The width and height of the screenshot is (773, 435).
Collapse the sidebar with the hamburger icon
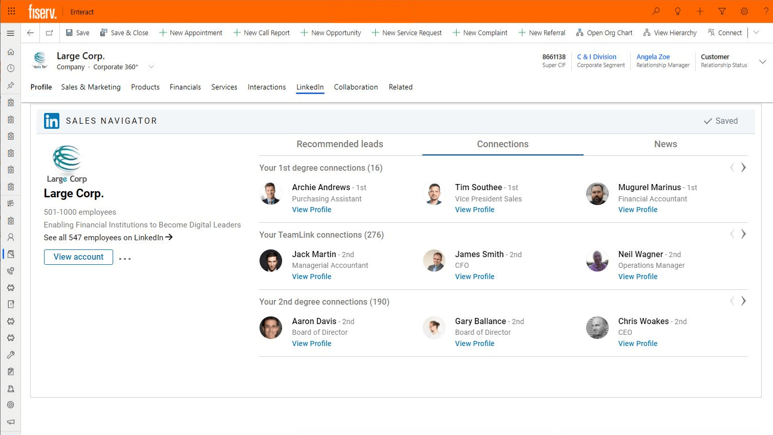(10, 33)
